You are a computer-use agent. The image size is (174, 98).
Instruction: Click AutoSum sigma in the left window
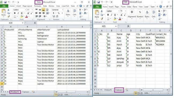[80, 10]
